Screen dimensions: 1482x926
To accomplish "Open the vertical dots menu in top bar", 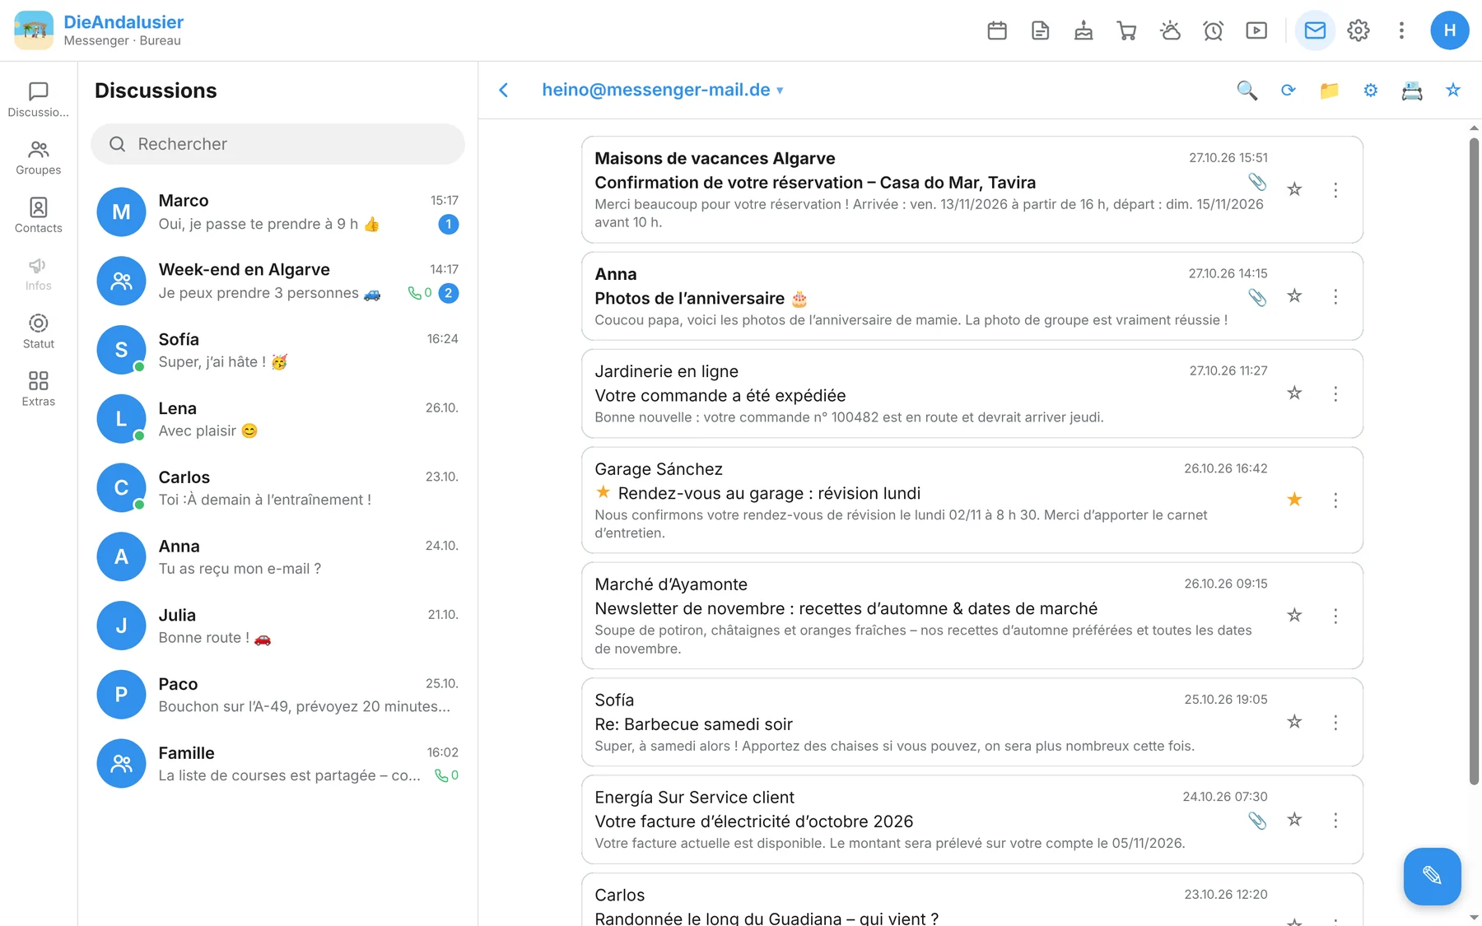I will [x=1401, y=30].
